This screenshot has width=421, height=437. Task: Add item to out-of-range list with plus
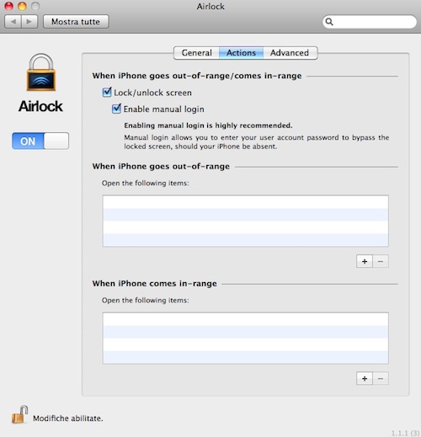(x=365, y=261)
